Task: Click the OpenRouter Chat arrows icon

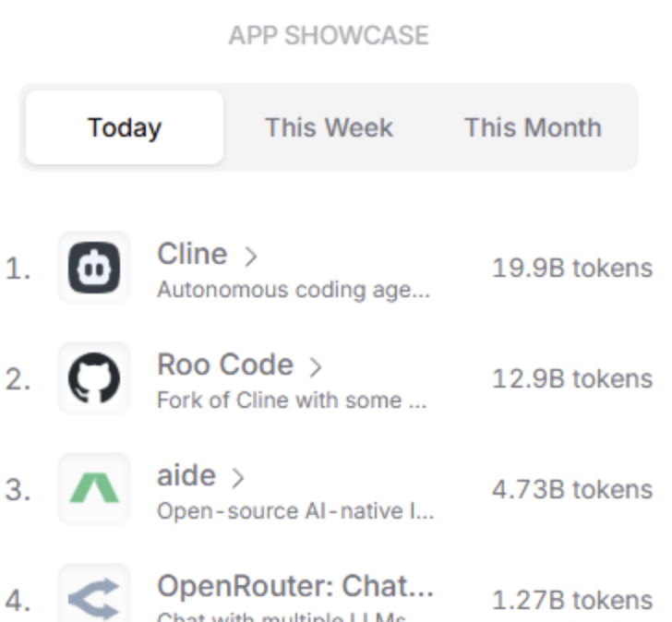Action: (x=94, y=595)
